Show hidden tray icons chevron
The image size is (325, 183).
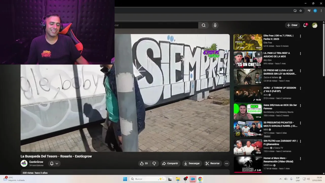click(280, 179)
